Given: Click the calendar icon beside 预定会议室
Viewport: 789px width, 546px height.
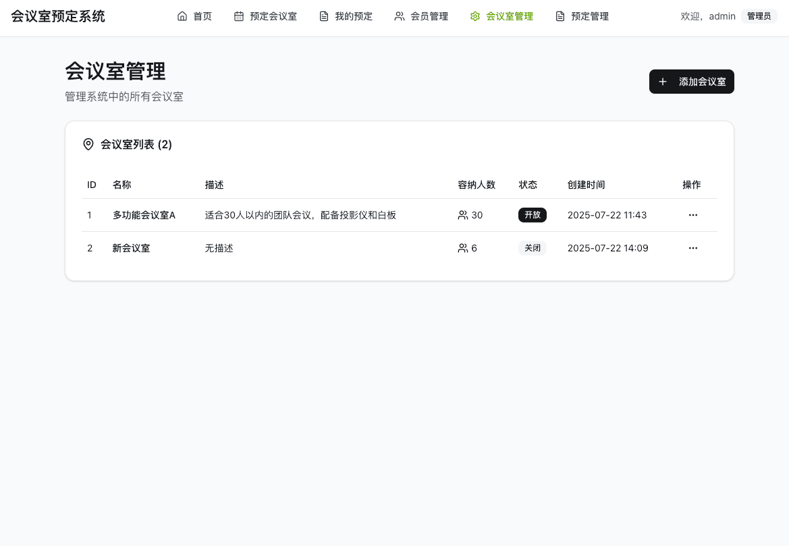Looking at the screenshot, I should point(239,16).
